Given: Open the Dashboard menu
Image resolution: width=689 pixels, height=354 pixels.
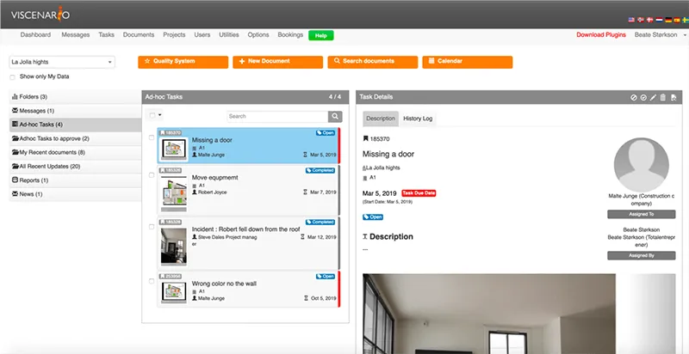Looking at the screenshot, I should [35, 34].
